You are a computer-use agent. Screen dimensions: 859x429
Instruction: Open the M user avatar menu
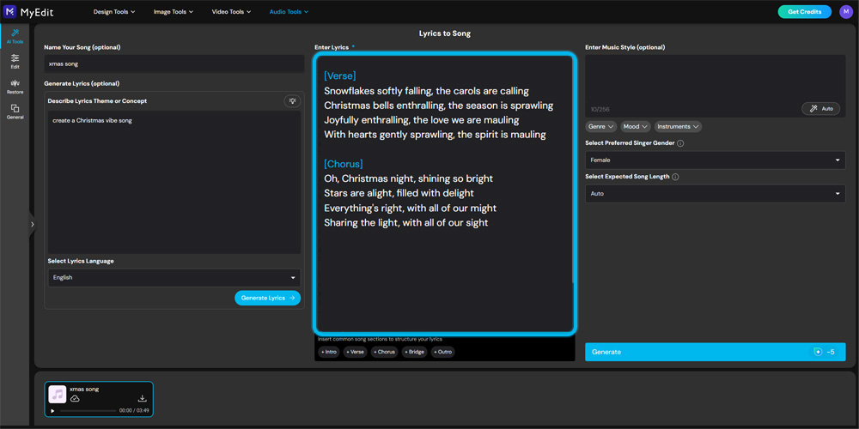846,11
